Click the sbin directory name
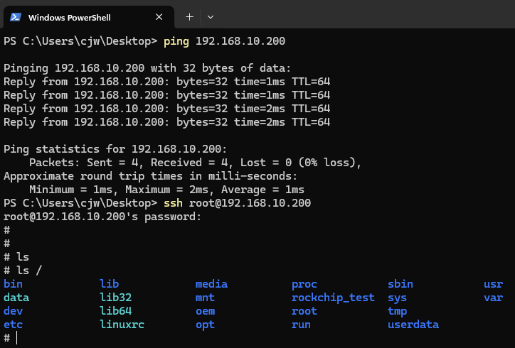Viewport: 515px width, 348px height. (x=400, y=284)
